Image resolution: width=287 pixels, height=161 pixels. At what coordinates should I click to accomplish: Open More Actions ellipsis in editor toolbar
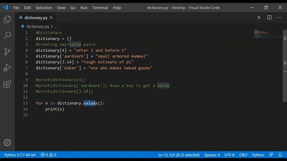(279, 17)
